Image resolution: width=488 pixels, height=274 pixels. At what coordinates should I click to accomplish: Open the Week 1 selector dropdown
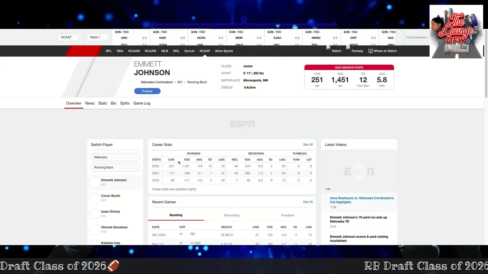click(x=97, y=37)
